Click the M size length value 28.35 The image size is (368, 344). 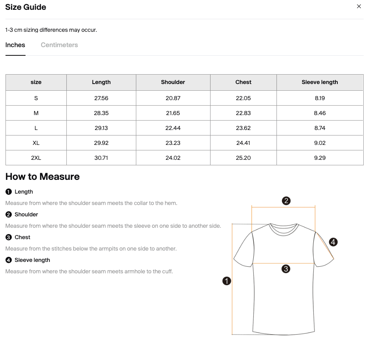tap(101, 113)
